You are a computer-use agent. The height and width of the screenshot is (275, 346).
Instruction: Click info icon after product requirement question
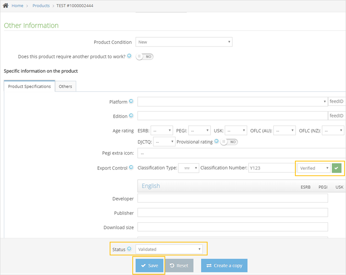click(129, 56)
